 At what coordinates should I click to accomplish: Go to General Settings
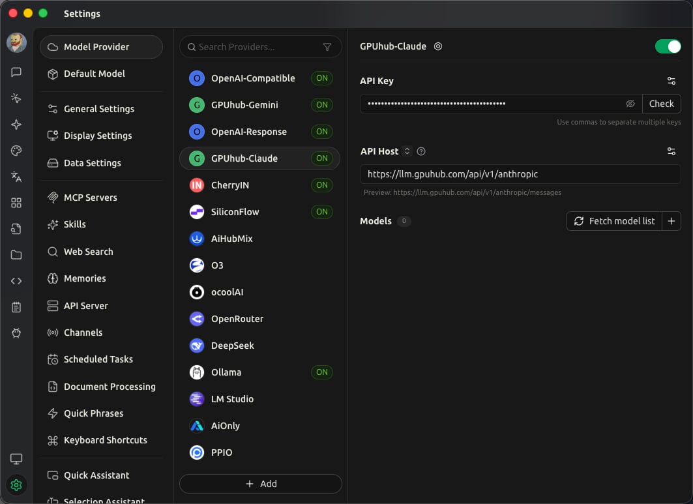pyautogui.click(x=101, y=109)
